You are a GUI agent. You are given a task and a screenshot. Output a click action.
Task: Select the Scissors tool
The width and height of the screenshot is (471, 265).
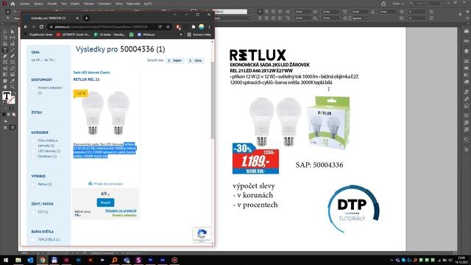click(5, 68)
